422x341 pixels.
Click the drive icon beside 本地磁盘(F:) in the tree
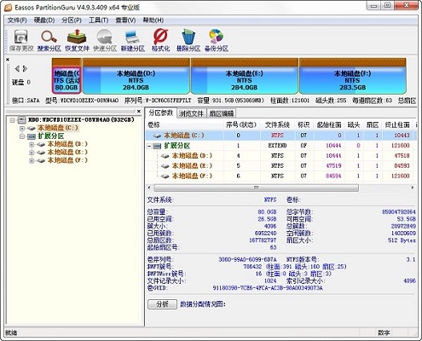click(41, 161)
